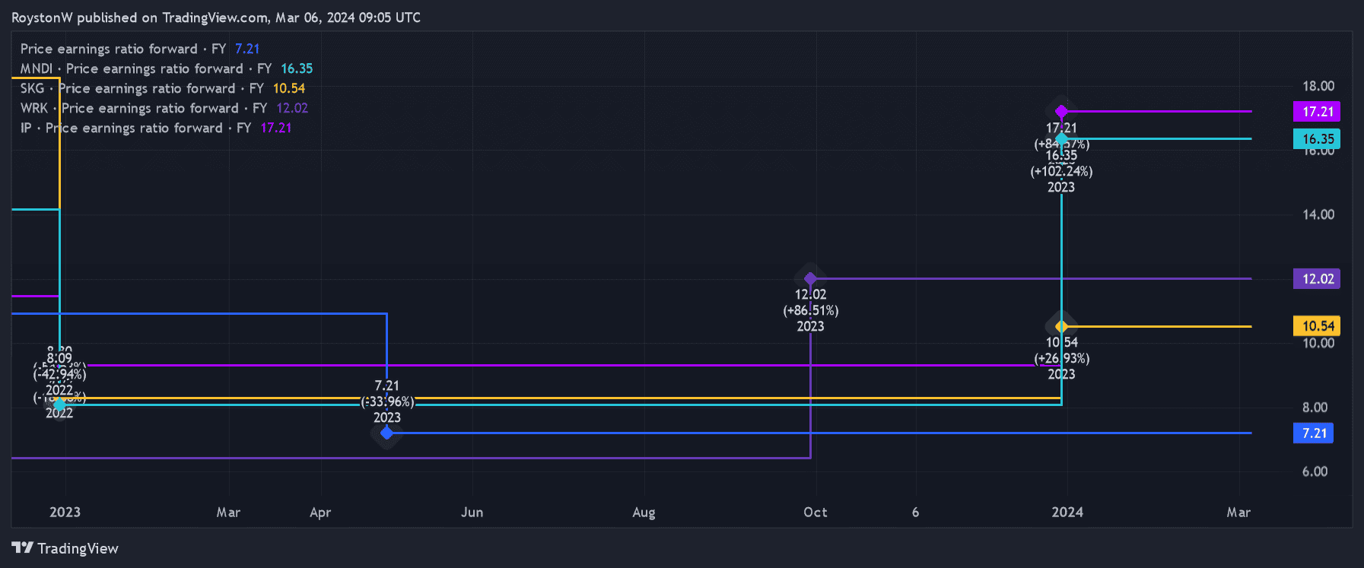This screenshot has height=568, width=1364.
Task: Click the cyan diamond marker at 16.35
Action: pos(1061,139)
